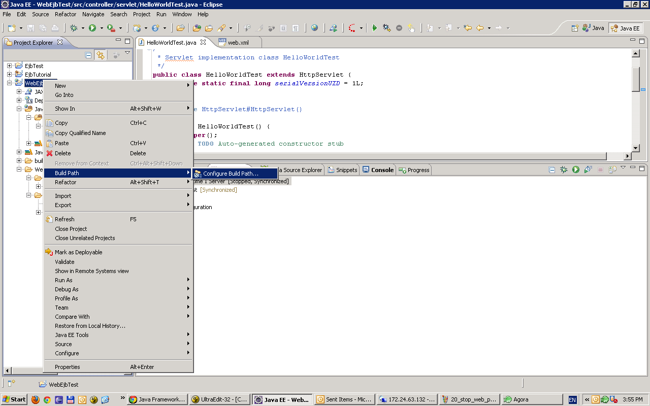Switch to the web.xml editor tab
The height and width of the screenshot is (406, 650).
coord(239,43)
